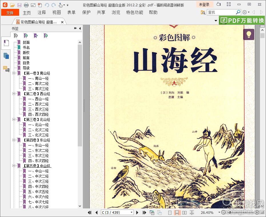
Task: Switch to the 注释 ribbon tab
Action: pos(42,13)
